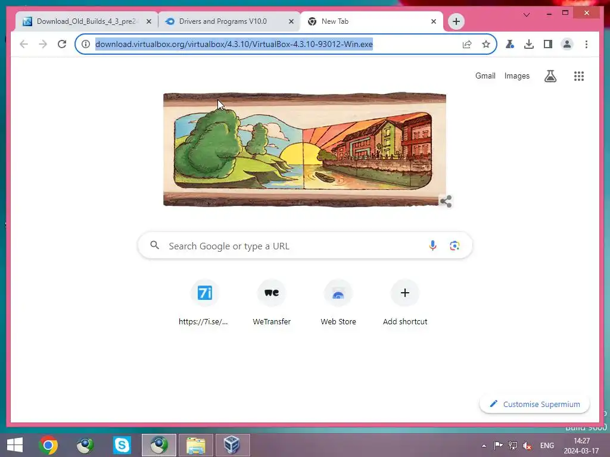Viewport: 610px width, 457px height.
Task: Open a new tab with plus button
Action: click(x=456, y=21)
